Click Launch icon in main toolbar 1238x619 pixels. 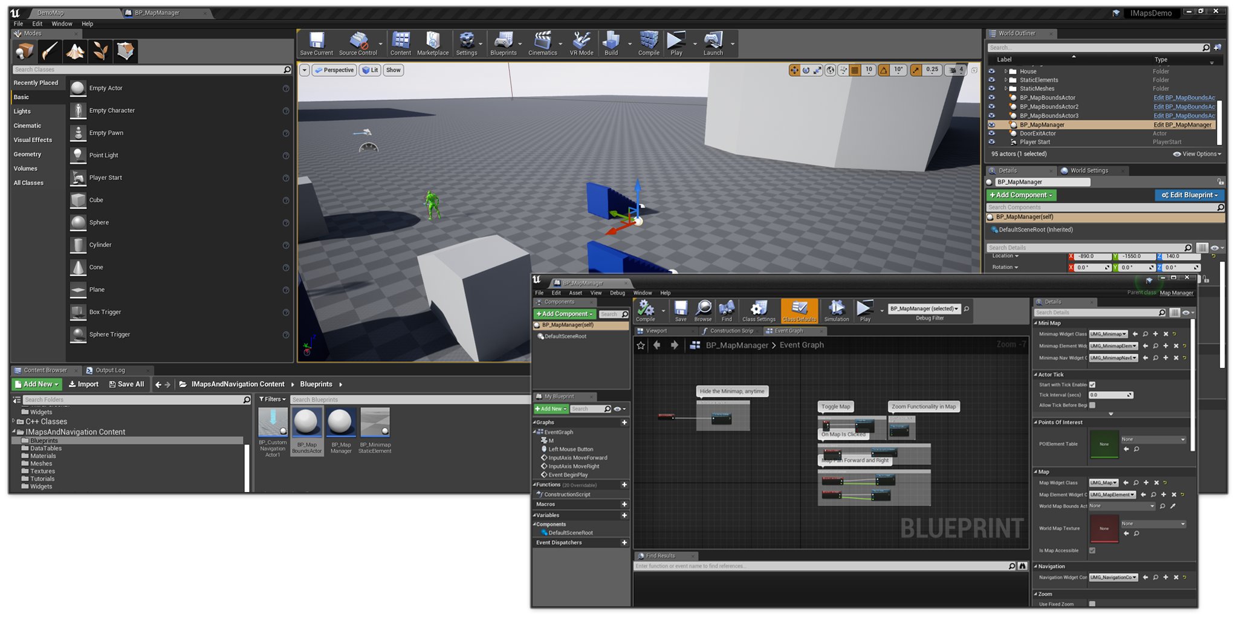point(713,44)
